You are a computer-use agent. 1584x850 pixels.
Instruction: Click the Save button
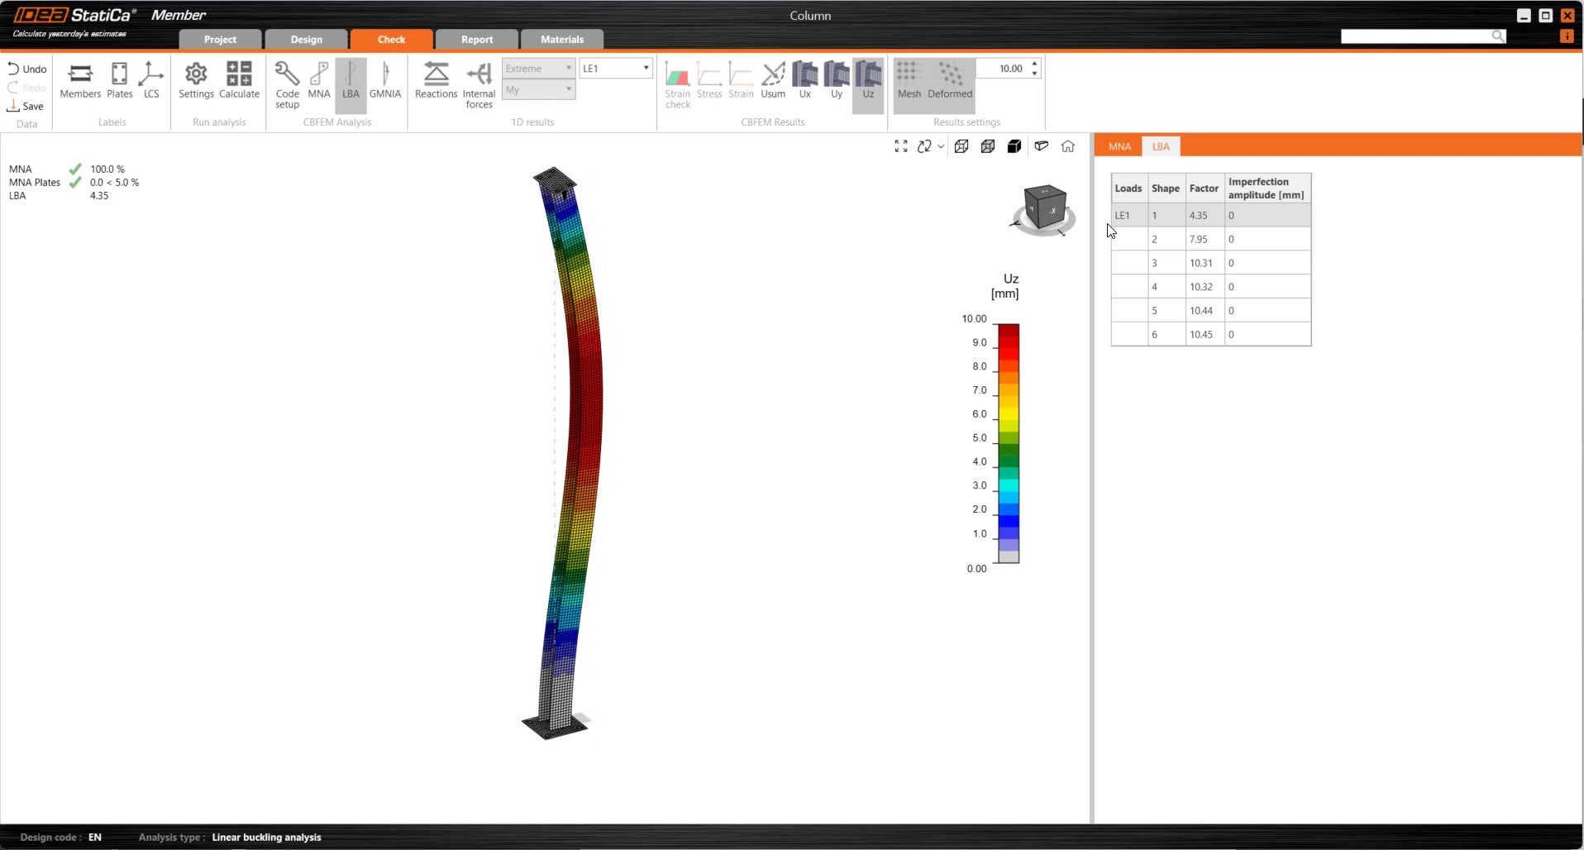pyautogui.click(x=26, y=106)
